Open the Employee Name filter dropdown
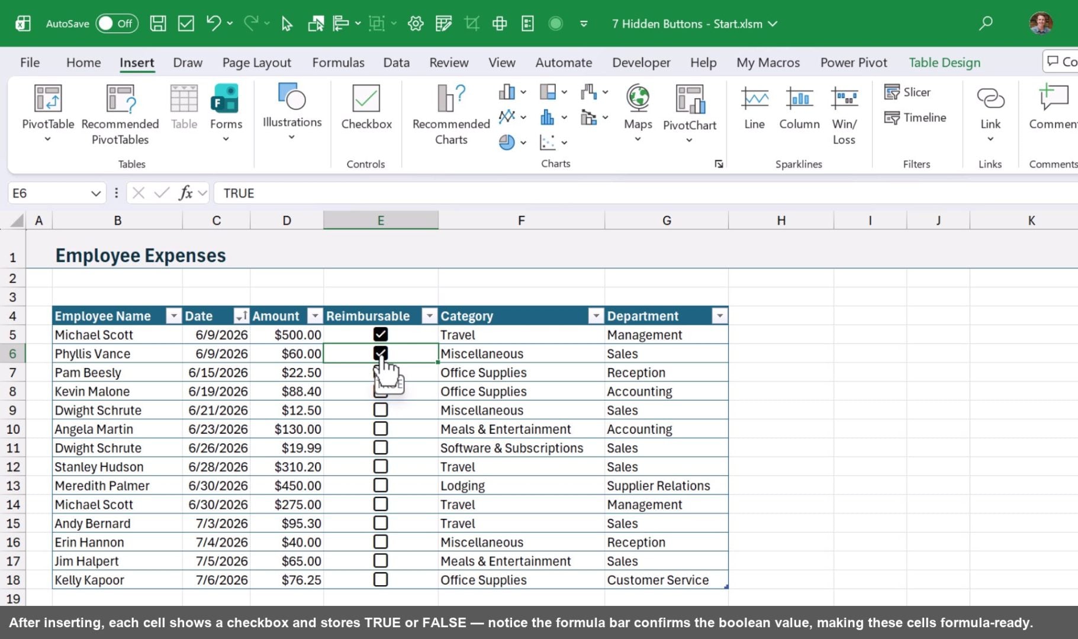 click(x=173, y=316)
